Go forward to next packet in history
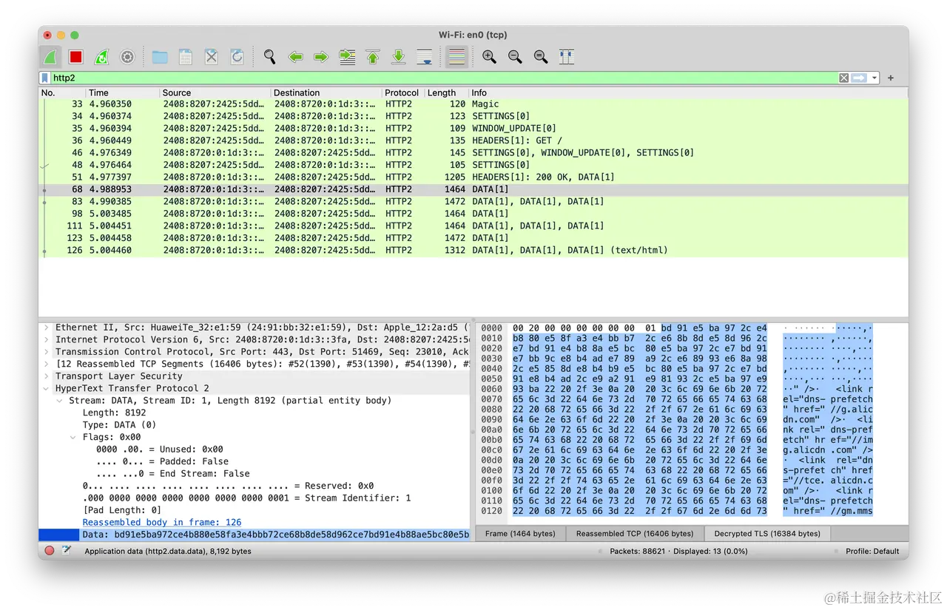This screenshot has height=610, width=947. 321,57
